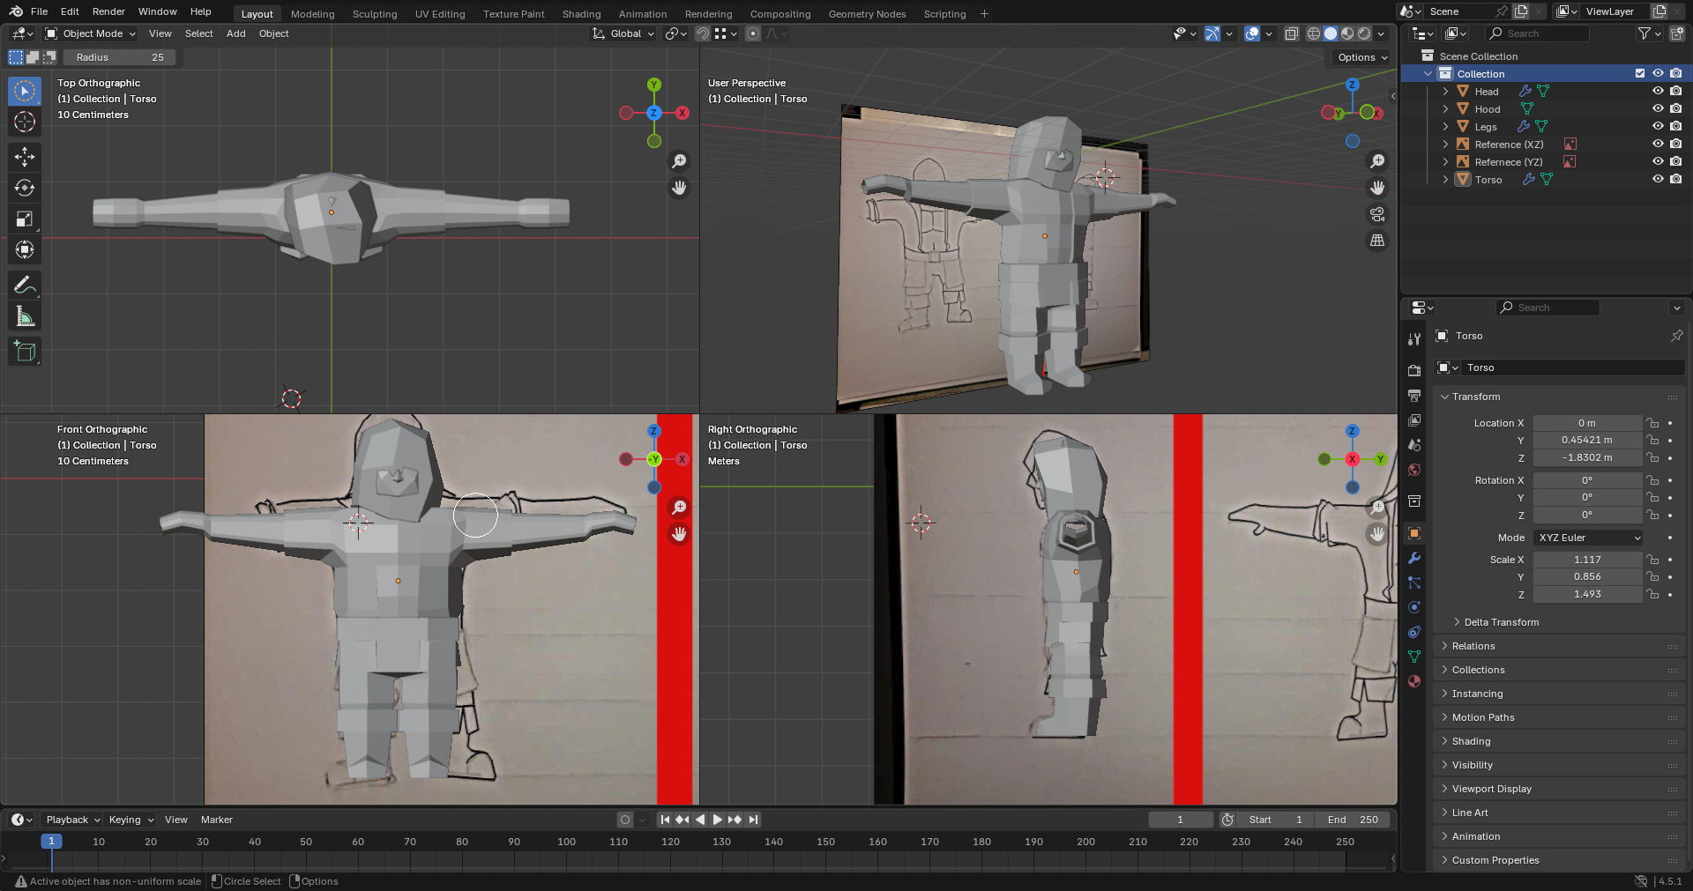Open the Output properties tab
The height and width of the screenshot is (891, 1693).
pos(1414,396)
